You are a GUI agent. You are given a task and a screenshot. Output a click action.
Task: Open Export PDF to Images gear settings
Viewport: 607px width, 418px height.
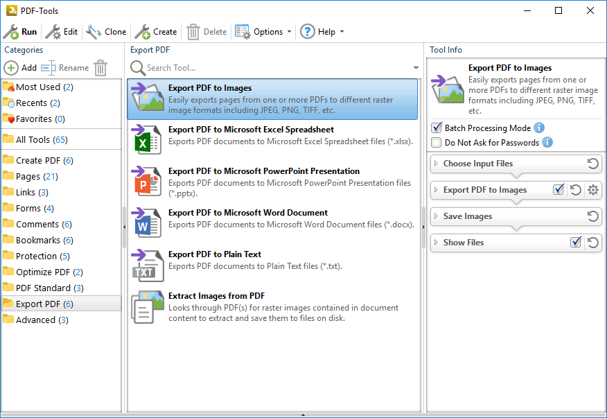(x=593, y=190)
